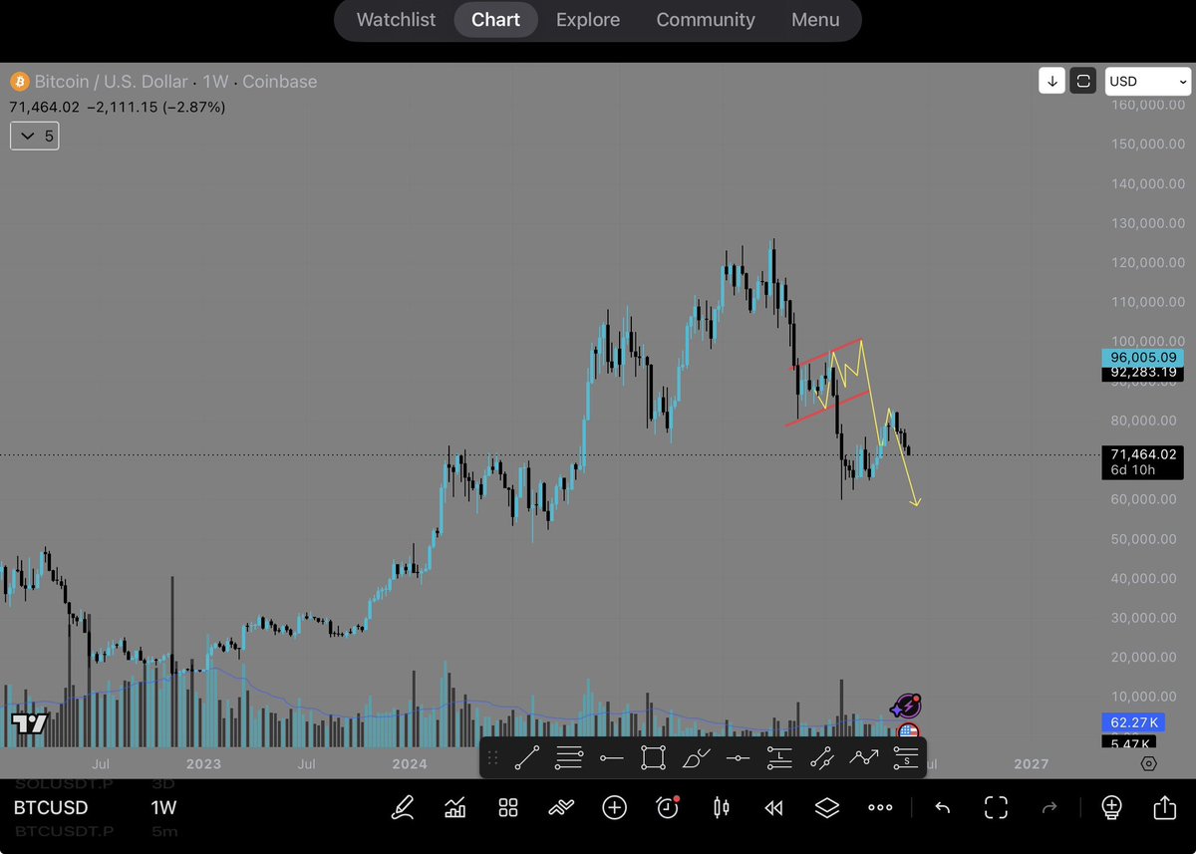1196x854 pixels.
Task: Tap the blue 96,005.09 price label
Action: [x=1145, y=357]
